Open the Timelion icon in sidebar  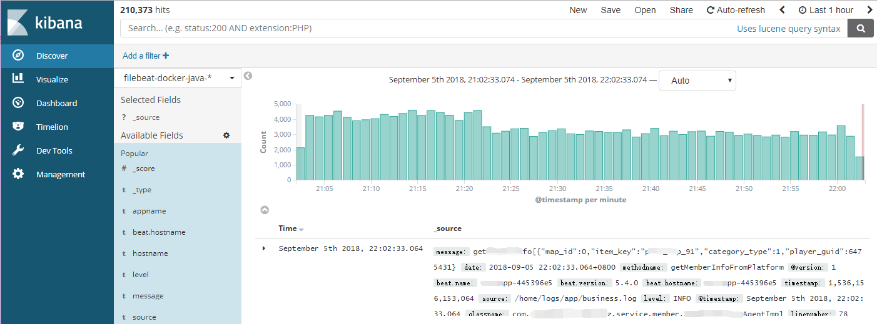pyautogui.click(x=18, y=127)
